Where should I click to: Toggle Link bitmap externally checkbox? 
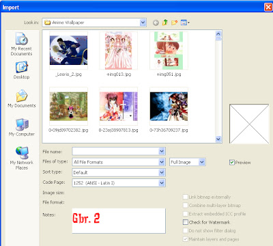(186, 197)
